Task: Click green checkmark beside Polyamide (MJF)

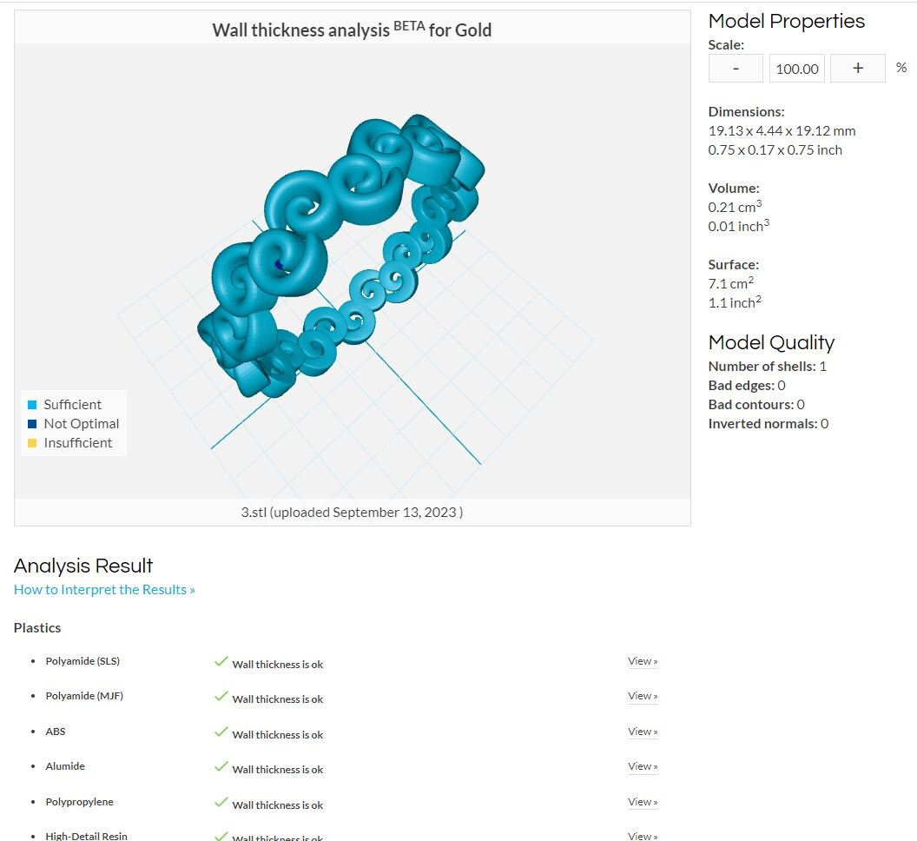Action: (221, 696)
